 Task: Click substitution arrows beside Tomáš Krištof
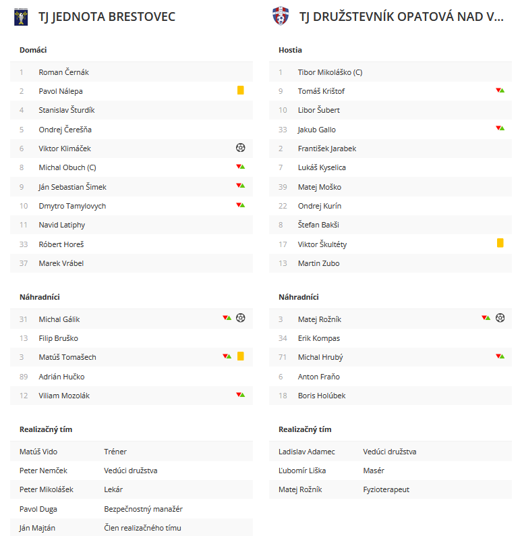pyautogui.click(x=500, y=90)
